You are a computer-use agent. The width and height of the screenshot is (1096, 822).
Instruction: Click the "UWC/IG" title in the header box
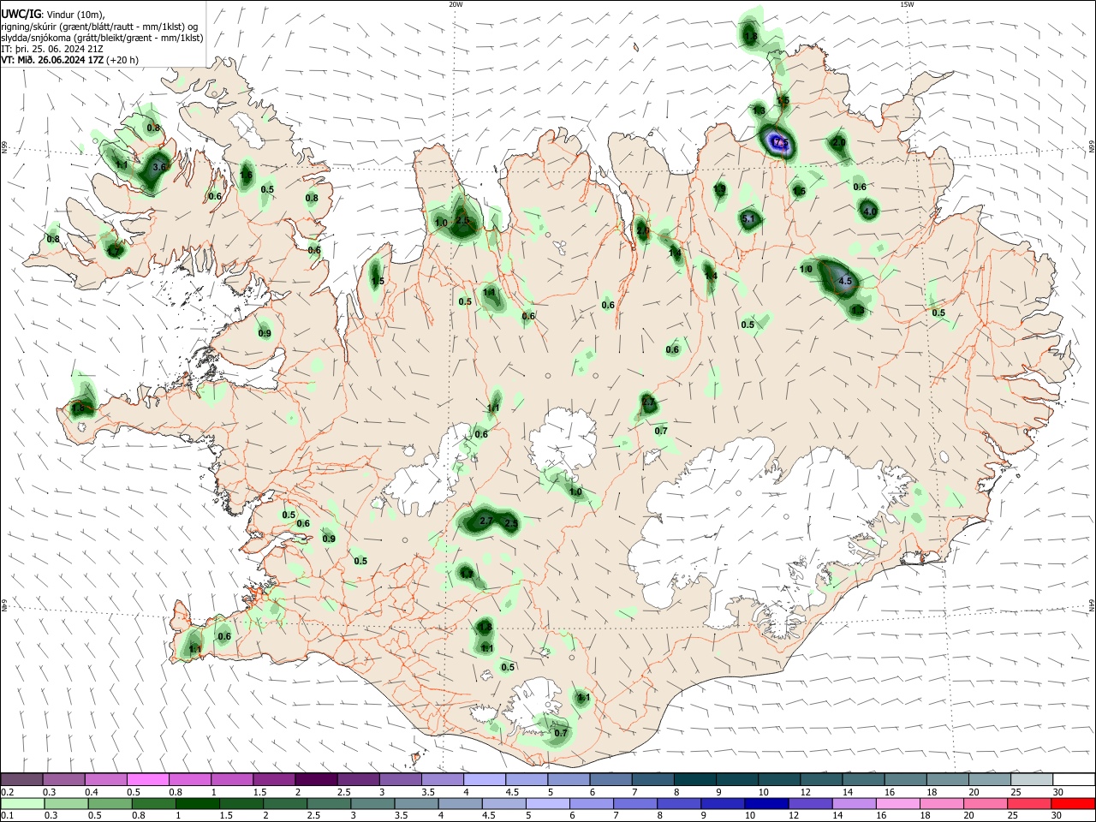[21, 15]
